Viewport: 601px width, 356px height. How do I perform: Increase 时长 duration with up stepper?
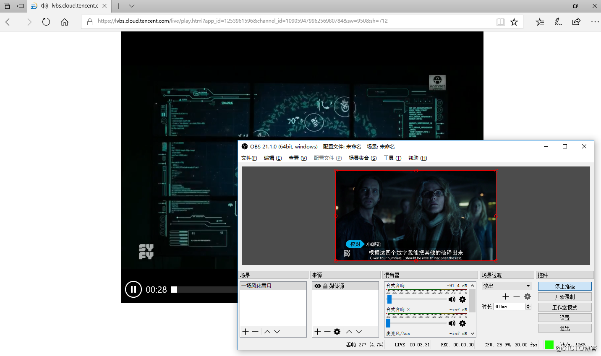coord(529,305)
